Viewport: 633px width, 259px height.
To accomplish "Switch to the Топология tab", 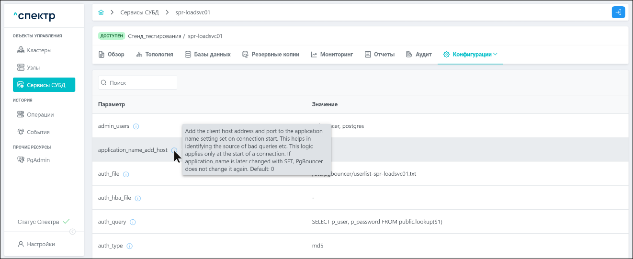I will pos(155,55).
